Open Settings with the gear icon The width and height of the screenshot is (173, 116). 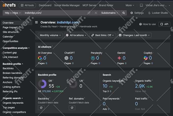[x=137, y=13]
